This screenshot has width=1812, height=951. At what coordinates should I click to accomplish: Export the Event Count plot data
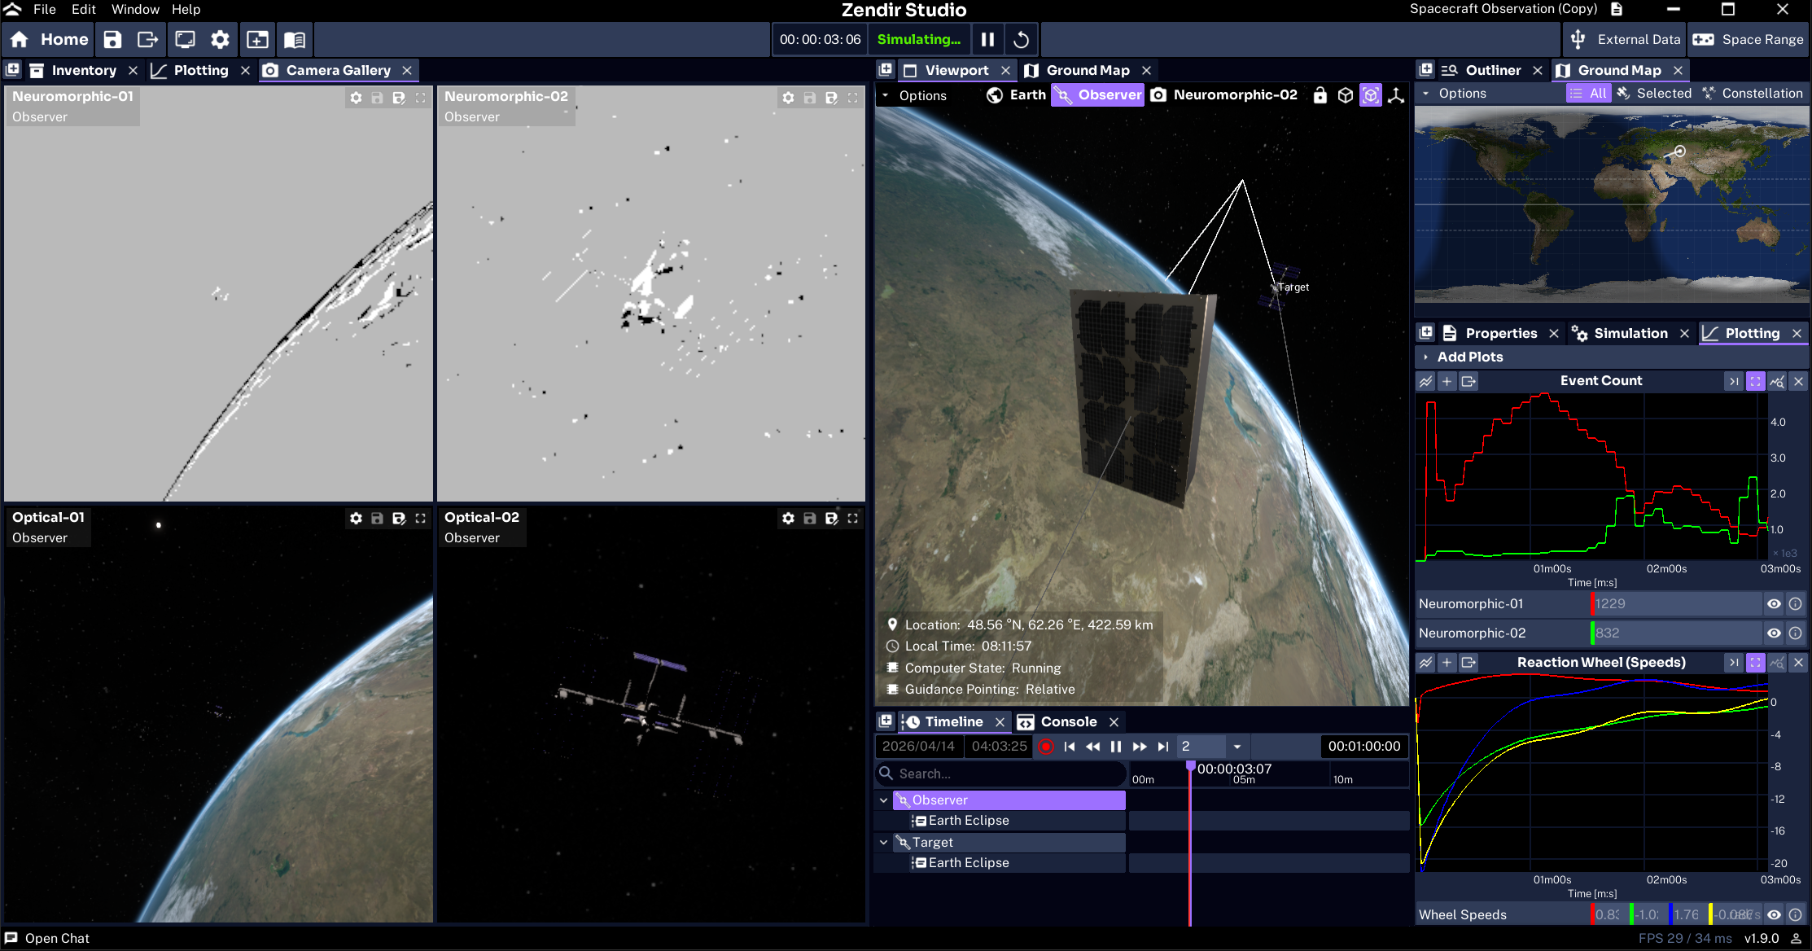tap(1468, 381)
